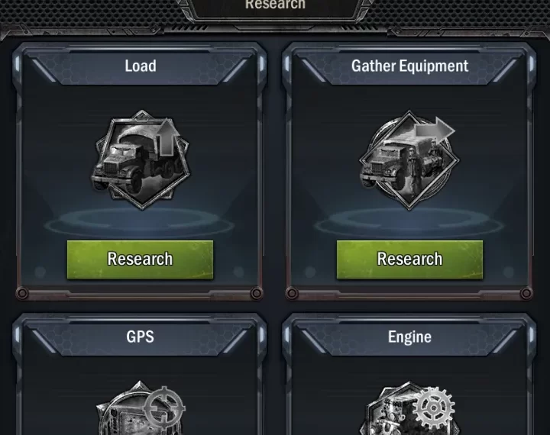Select the Gather Equipment truck emblem

(x=409, y=159)
